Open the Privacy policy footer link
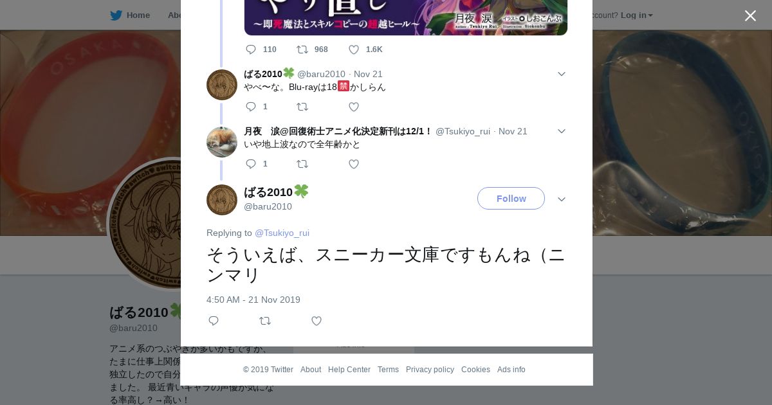The height and width of the screenshot is (405, 772). coord(430,370)
